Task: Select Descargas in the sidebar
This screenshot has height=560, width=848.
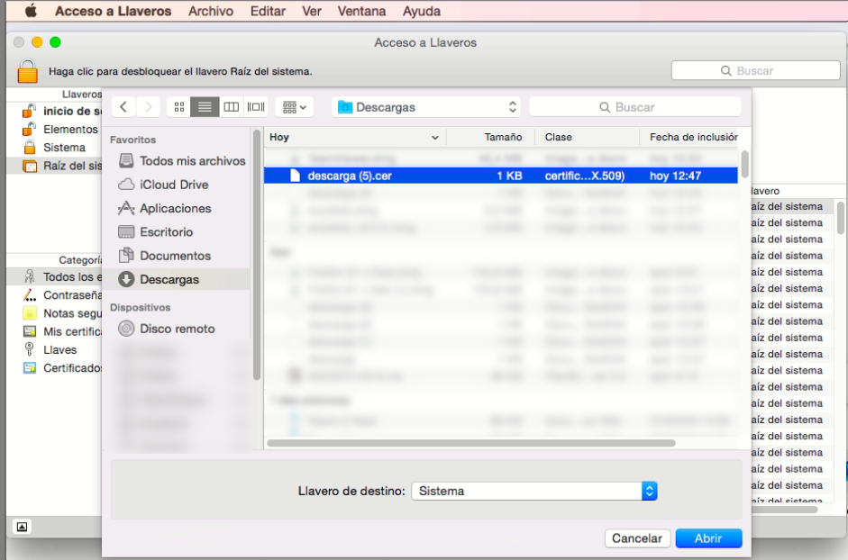Action: (177, 279)
